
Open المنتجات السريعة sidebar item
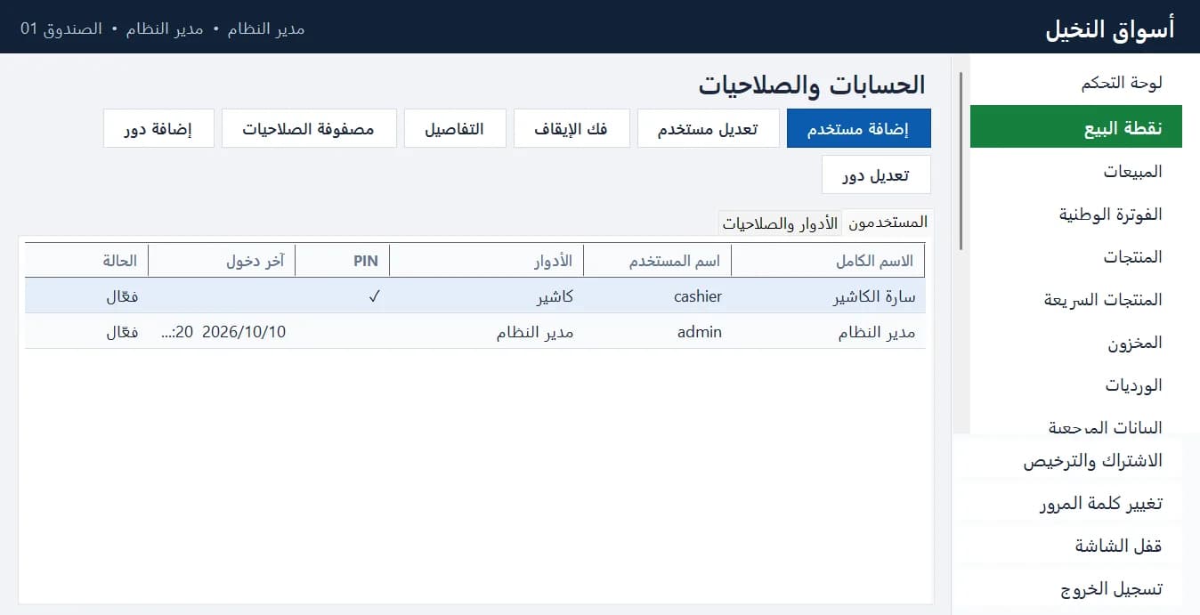[1076, 299]
